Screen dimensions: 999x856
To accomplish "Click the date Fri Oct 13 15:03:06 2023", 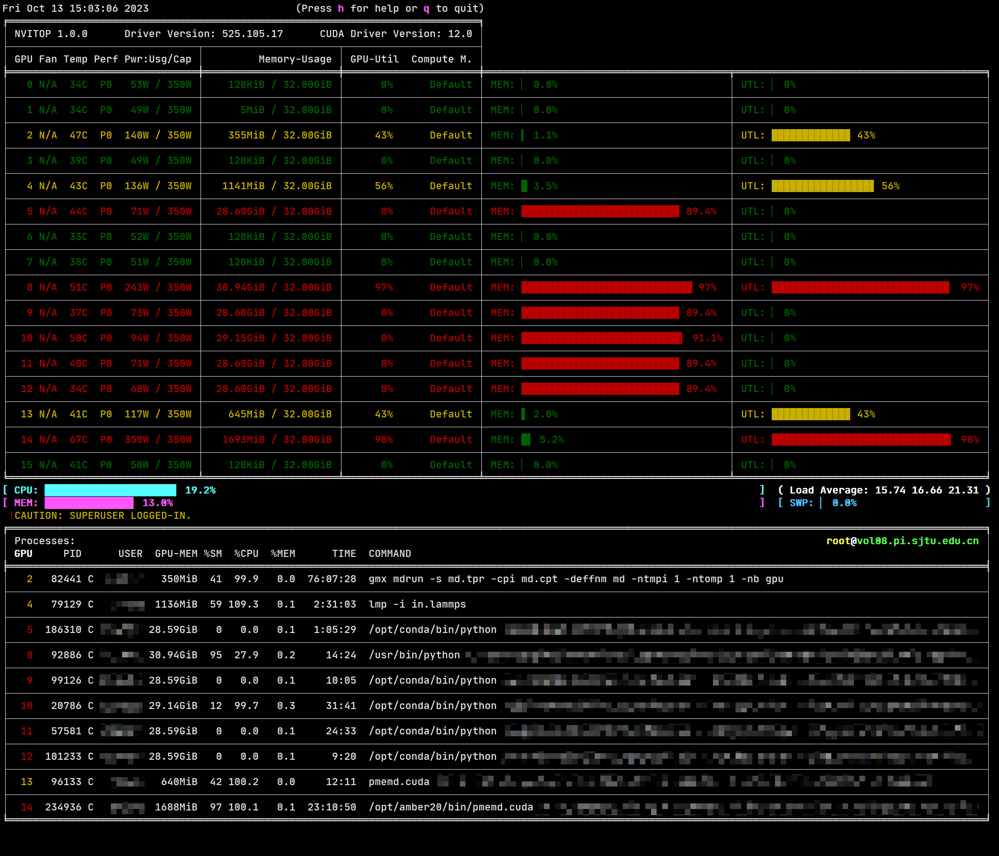I will coord(75,8).
